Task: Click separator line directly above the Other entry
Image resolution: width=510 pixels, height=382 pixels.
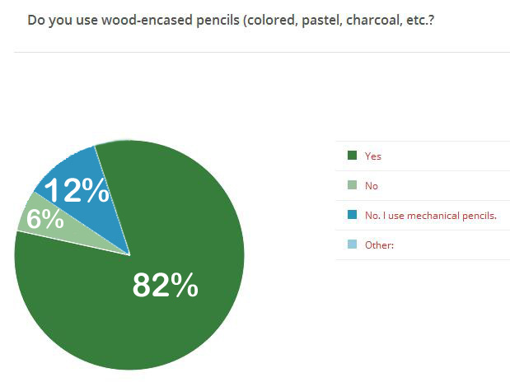Action: pyautogui.click(x=422, y=230)
